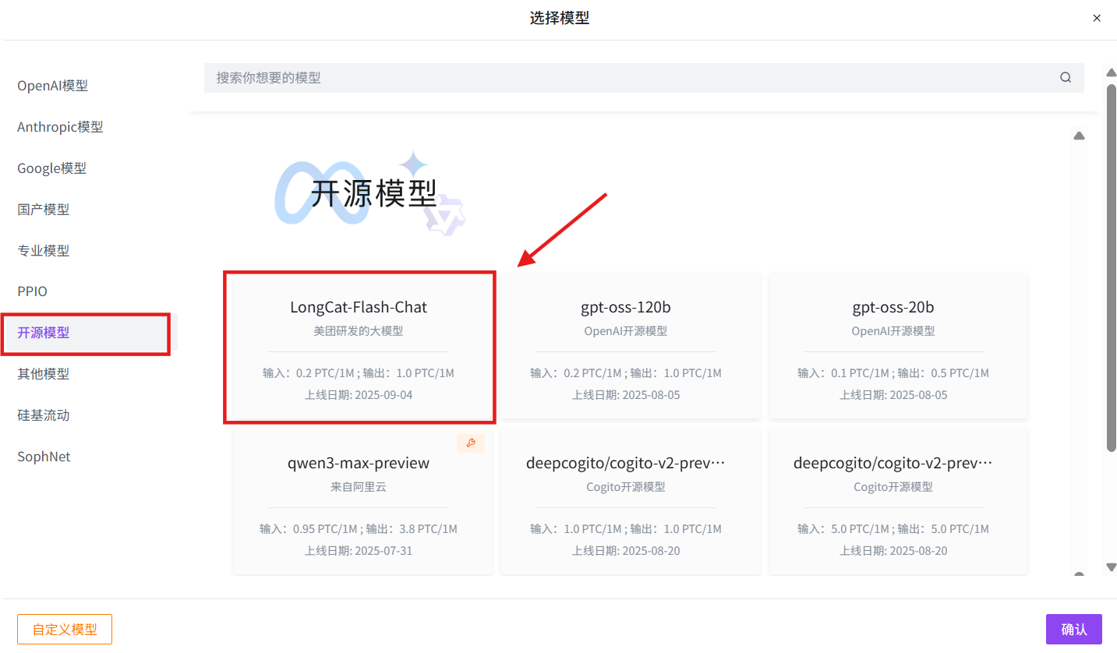Click the 选择模型 dialog title
This screenshot has width=1117, height=653.
click(560, 18)
